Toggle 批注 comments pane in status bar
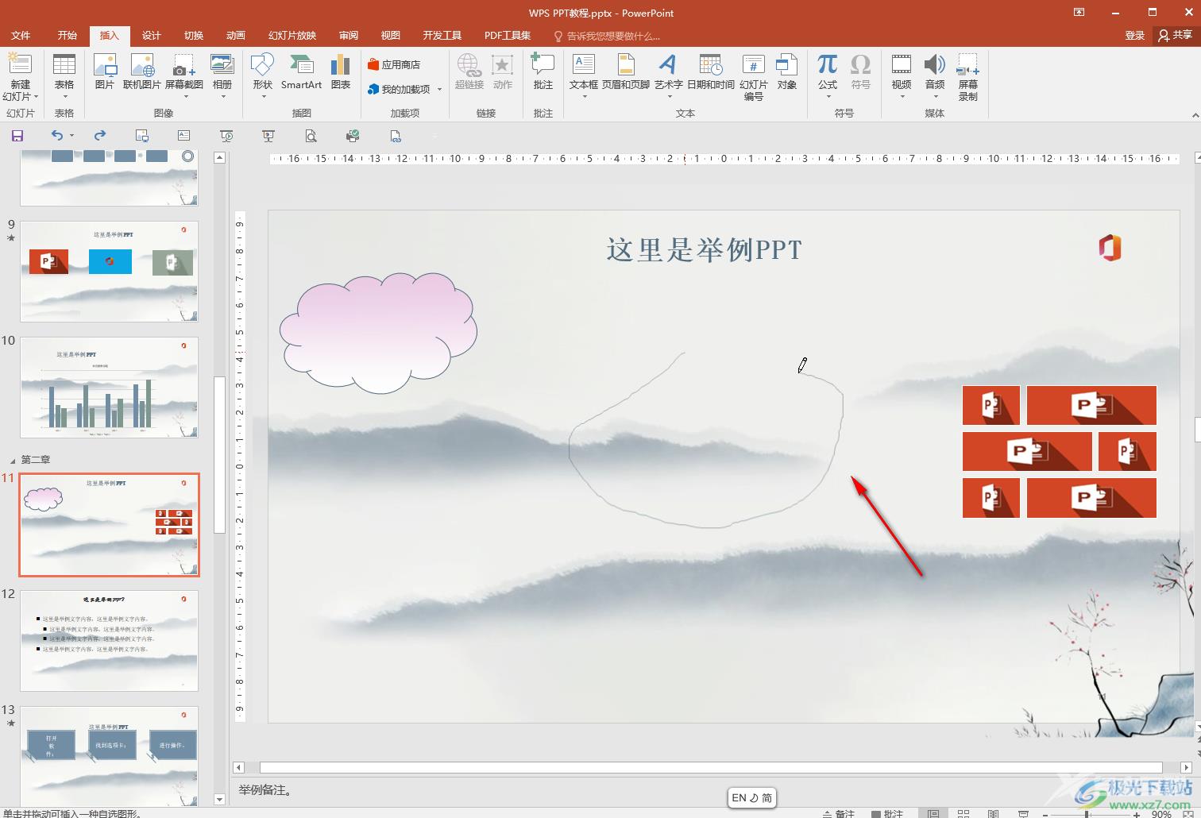The width and height of the screenshot is (1201, 818). coord(887,813)
